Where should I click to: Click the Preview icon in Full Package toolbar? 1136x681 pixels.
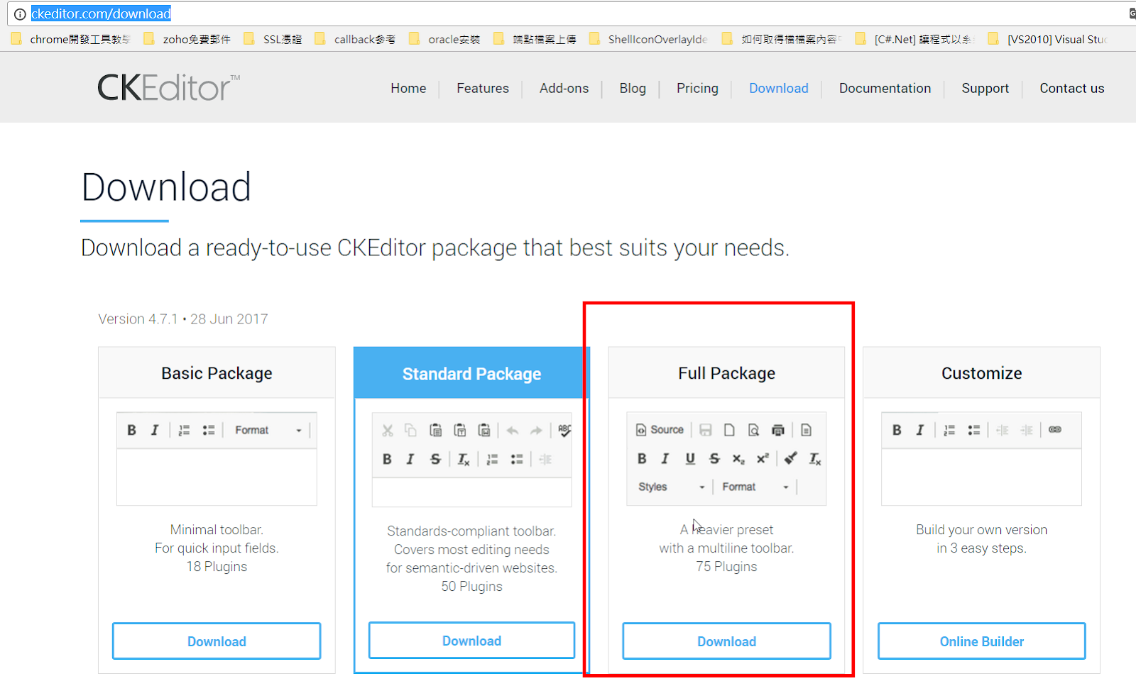pyautogui.click(x=753, y=430)
